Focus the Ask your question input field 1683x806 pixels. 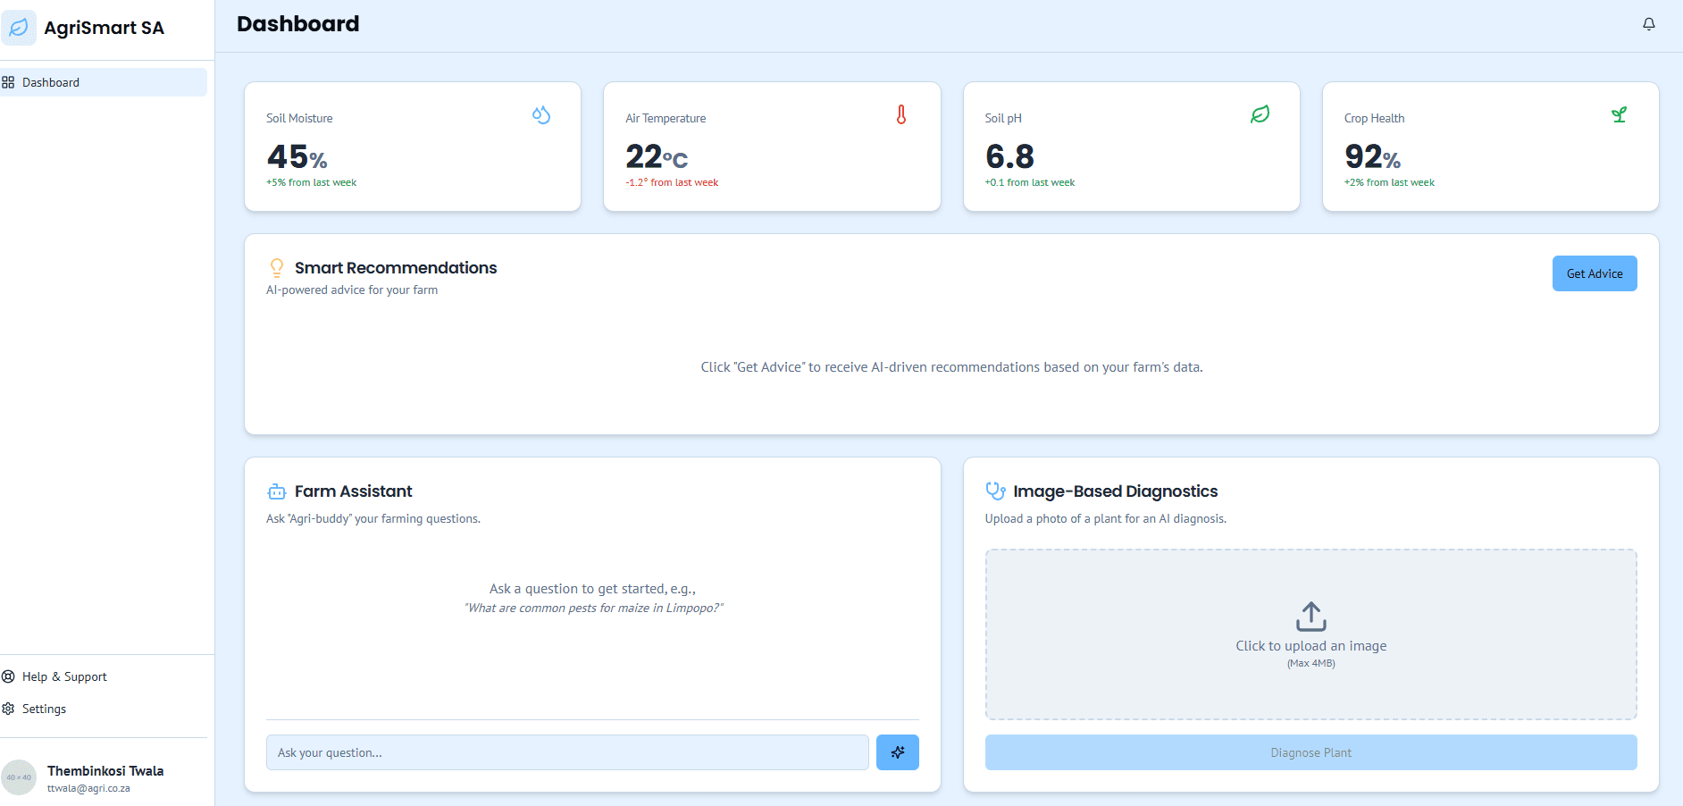point(567,752)
